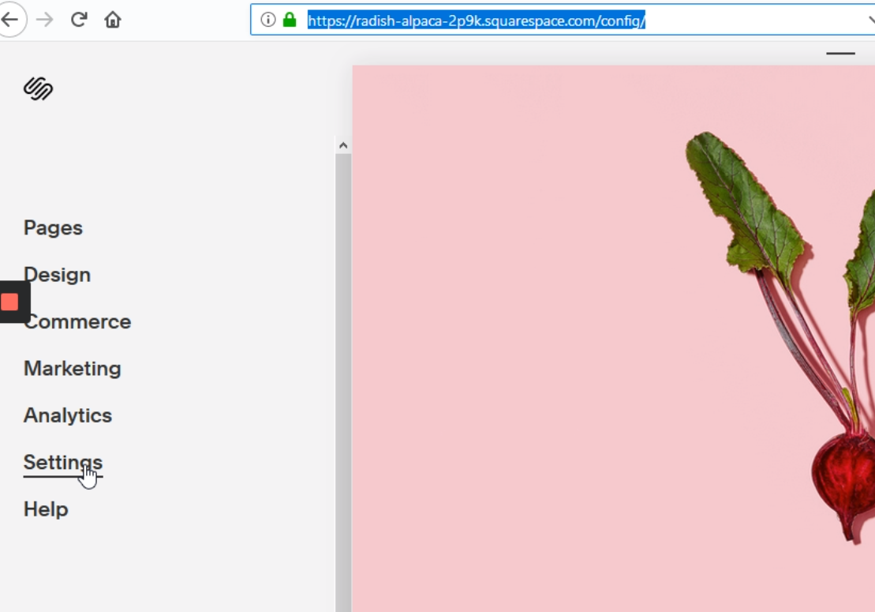Click the Squarespace logo in sidebar
Screen dimensions: 875x612
[x=38, y=88]
